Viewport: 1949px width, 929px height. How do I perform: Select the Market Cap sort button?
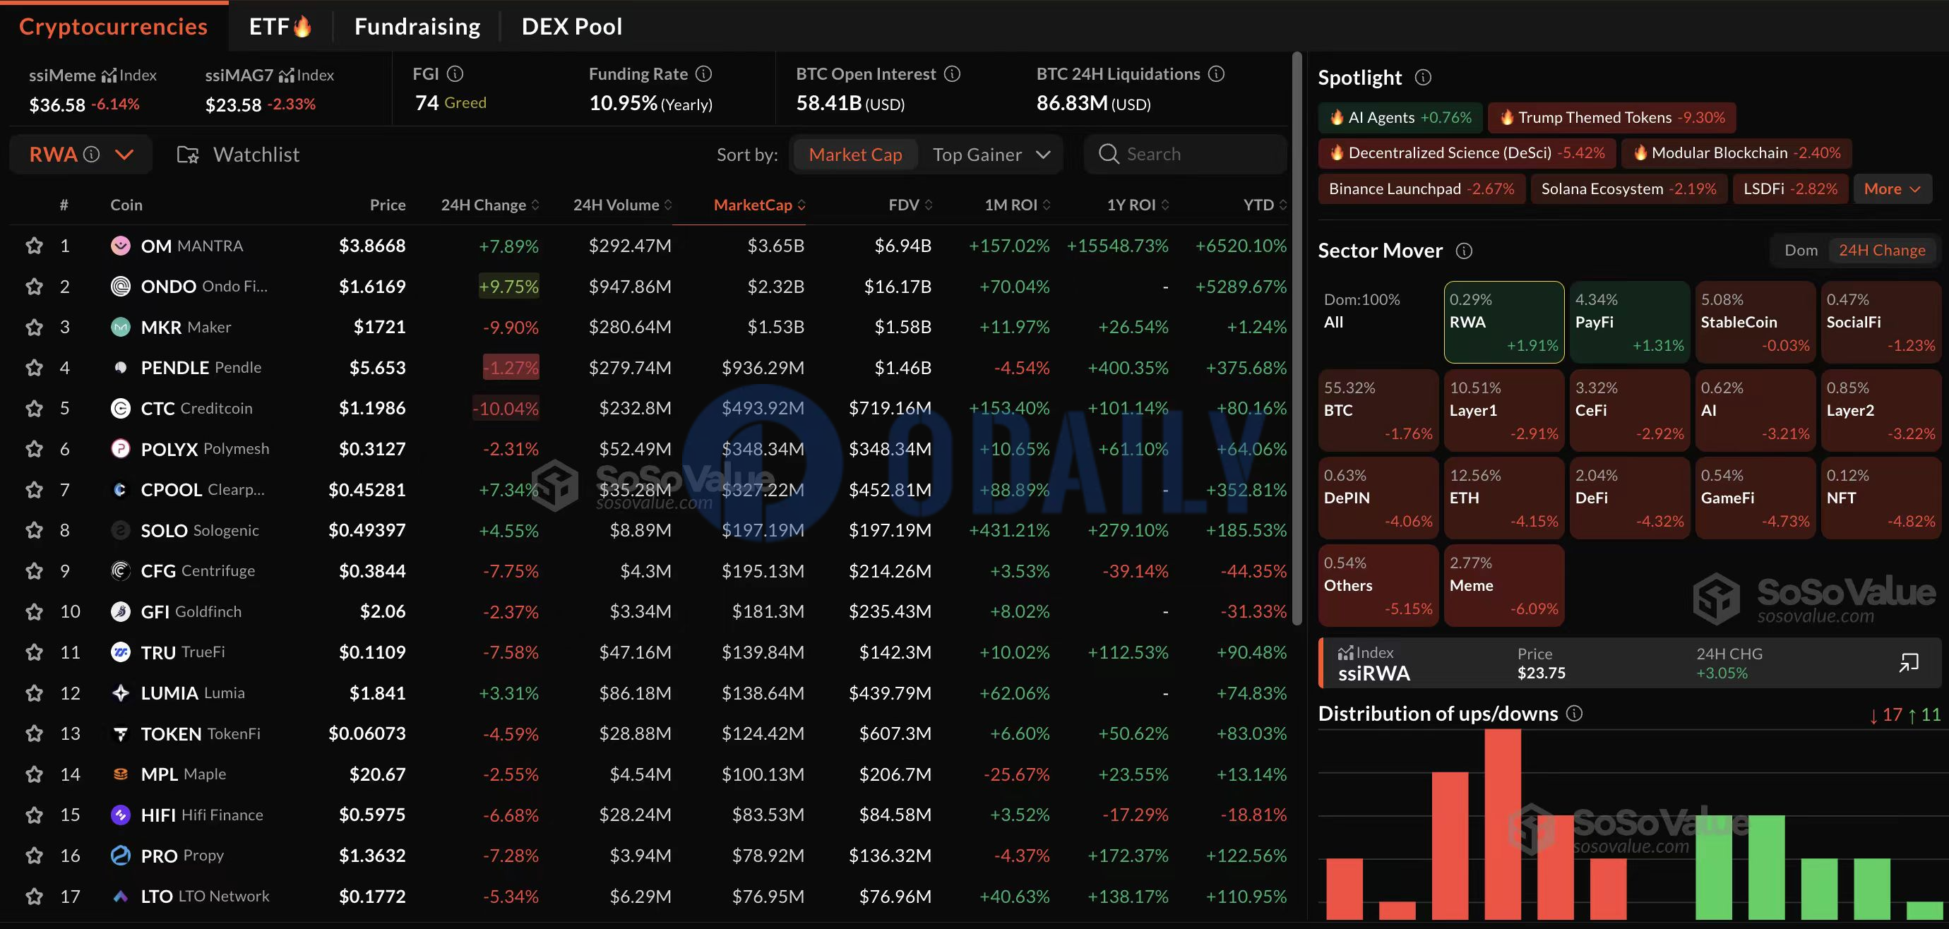(x=856, y=155)
